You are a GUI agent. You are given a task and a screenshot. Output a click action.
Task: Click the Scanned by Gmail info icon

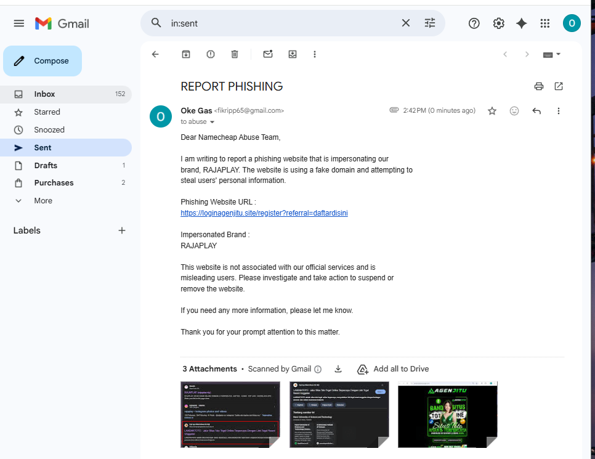tap(318, 369)
